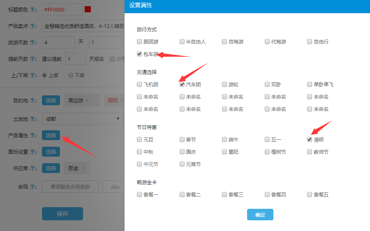Remove the 周边游 destination tag
This screenshot has height=231, width=370.
pos(87,100)
